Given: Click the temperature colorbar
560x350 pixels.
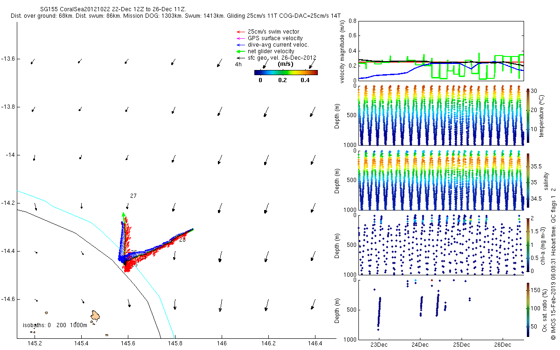Looking at the screenshot, I should coord(528,115).
